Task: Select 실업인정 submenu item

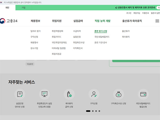Action: click(x=77, y=37)
